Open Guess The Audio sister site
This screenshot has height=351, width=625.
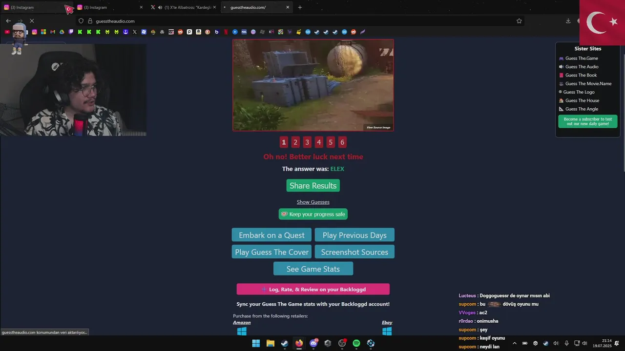(582, 67)
